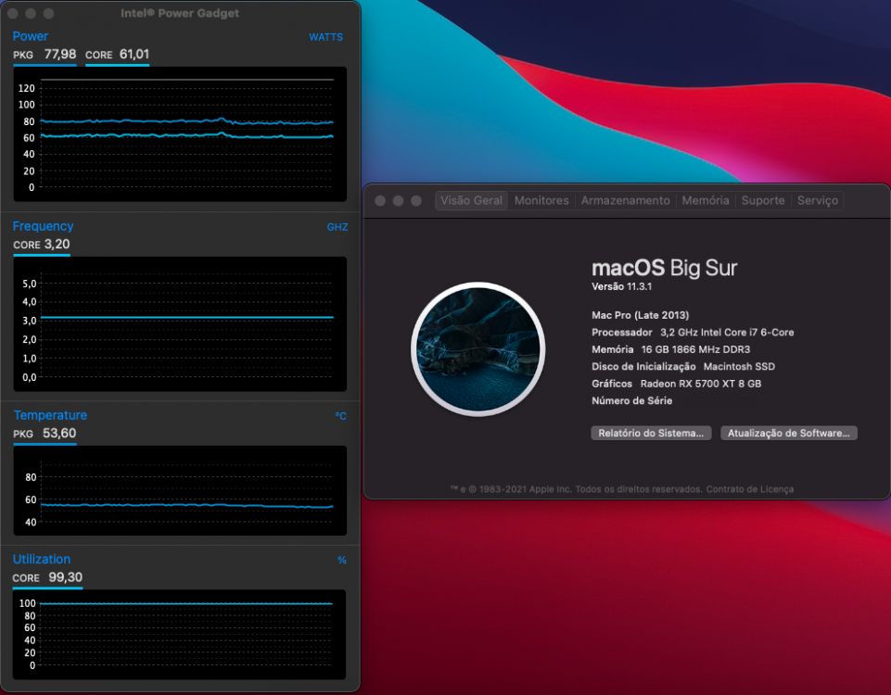This screenshot has height=695, width=891.
Task: Click the Utilization section heading
Action: tap(42, 560)
